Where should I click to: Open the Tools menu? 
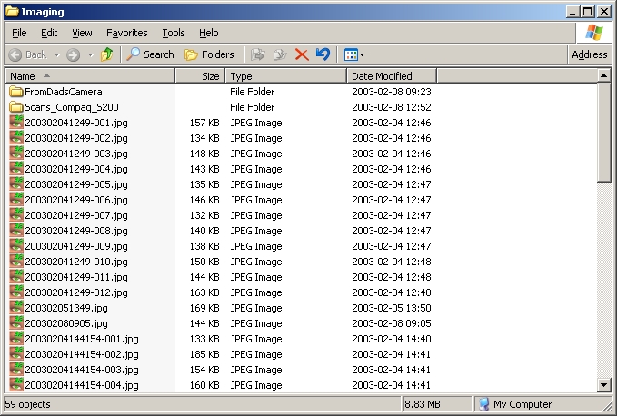click(x=173, y=33)
